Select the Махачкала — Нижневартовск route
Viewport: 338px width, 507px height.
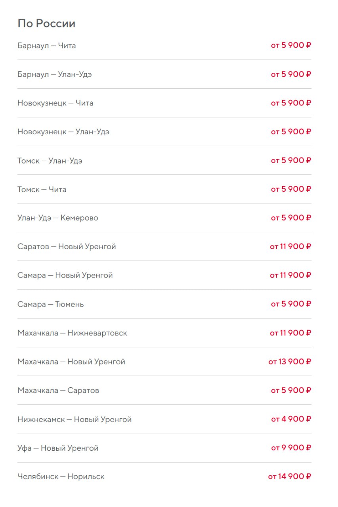pyautogui.click(x=72, y=333)
